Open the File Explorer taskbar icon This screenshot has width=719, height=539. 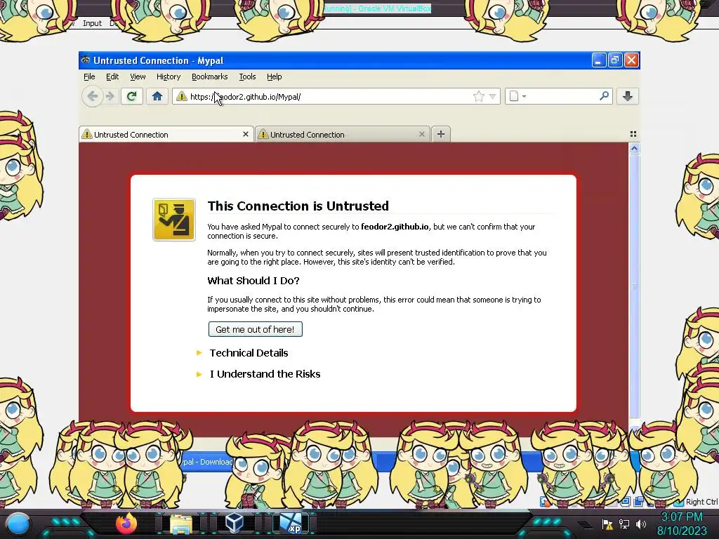(181, 524)
